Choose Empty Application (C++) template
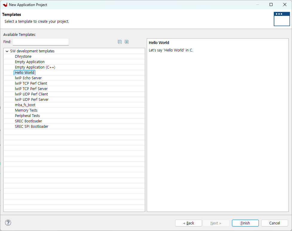 (35, 67)
